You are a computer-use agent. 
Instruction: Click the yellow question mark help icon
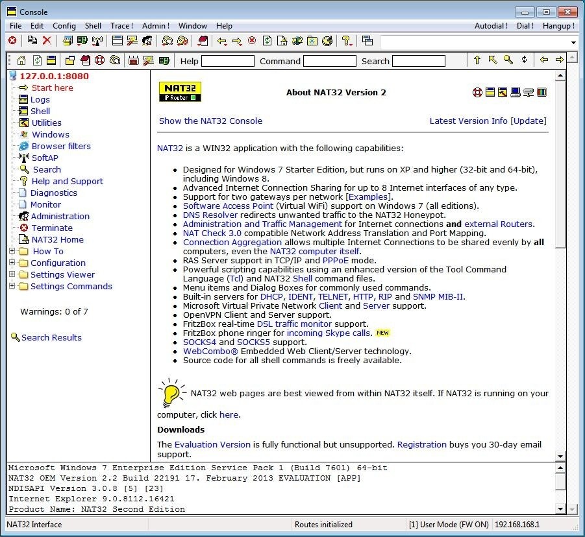[347, 41]
